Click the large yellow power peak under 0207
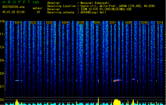The image size is (166, 105). (117, 102)
